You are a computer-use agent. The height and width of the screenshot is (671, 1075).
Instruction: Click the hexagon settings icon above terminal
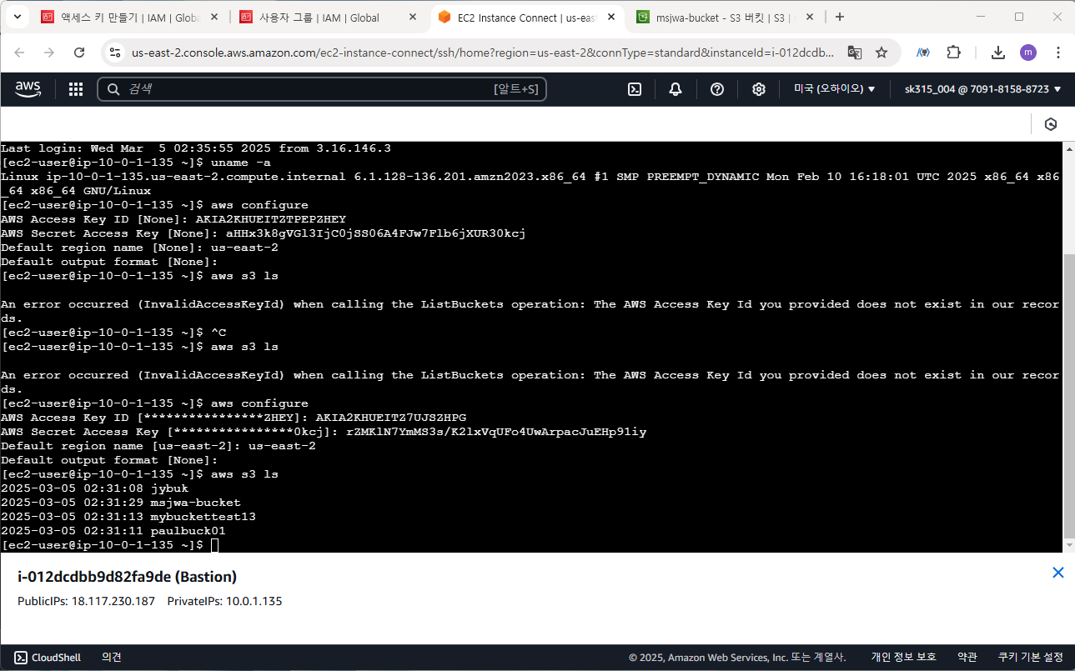pos(1051,124)
